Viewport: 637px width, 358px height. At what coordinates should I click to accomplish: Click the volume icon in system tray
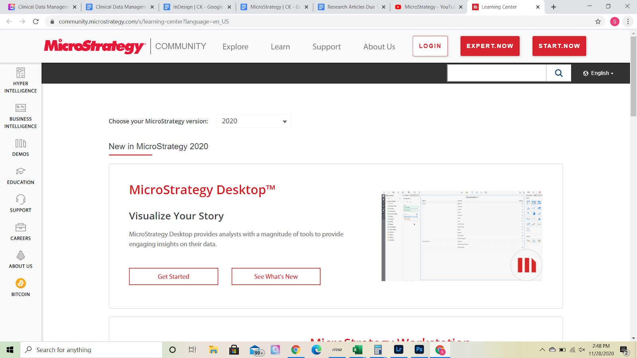coord(582,350)
